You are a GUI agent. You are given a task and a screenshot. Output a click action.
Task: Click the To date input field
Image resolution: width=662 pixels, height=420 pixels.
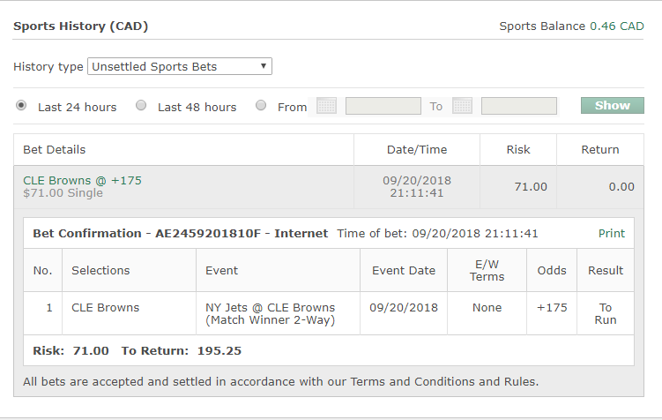pyautogui.click(x=518, y=106)
